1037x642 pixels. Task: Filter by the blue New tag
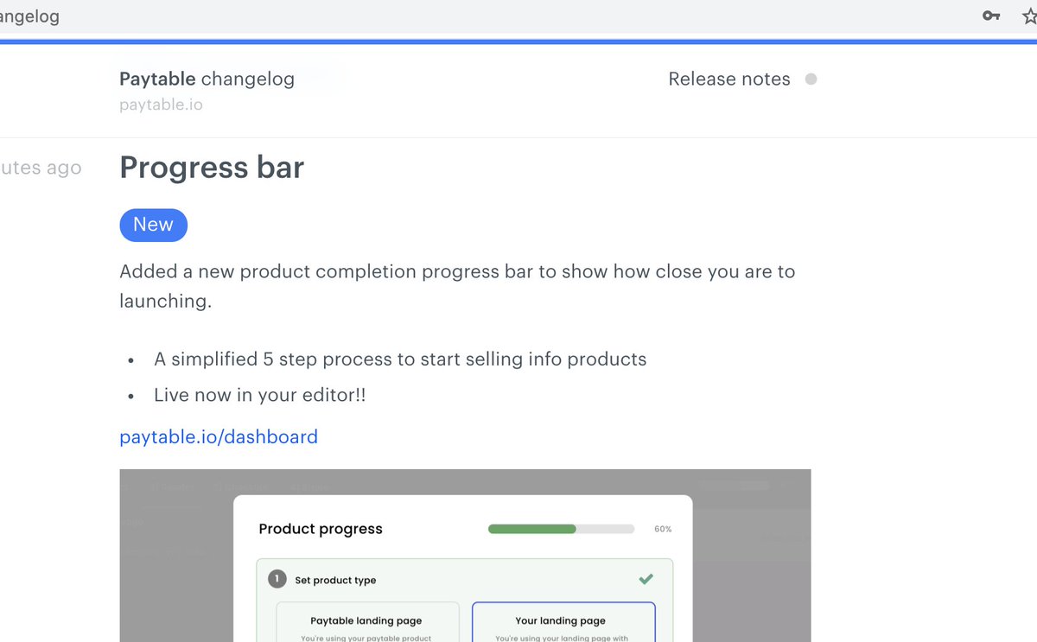[153, 225]
